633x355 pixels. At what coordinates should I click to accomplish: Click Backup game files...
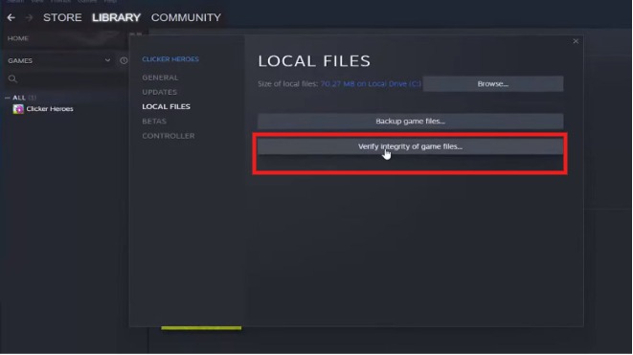pos(410,121)
